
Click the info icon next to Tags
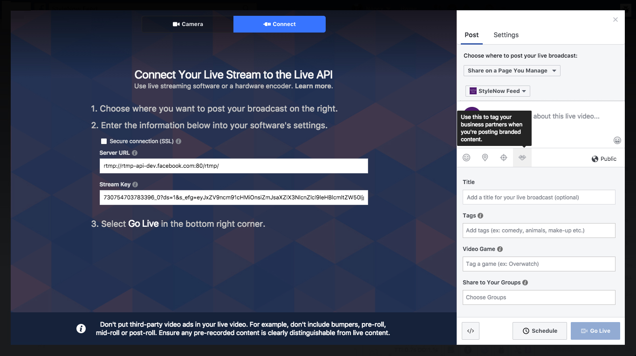coord(480,216)
